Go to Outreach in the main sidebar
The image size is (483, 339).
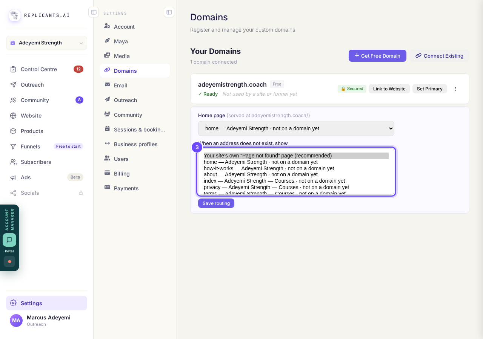pyautogui.click(x=46, y=85)
